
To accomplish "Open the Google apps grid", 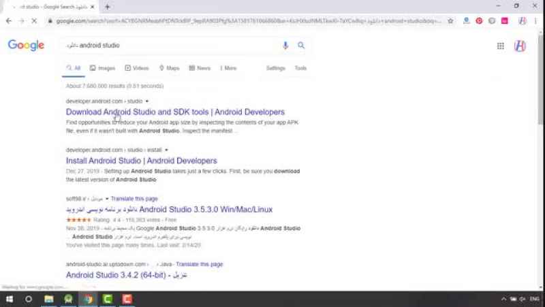I will [x=501, y=46].
